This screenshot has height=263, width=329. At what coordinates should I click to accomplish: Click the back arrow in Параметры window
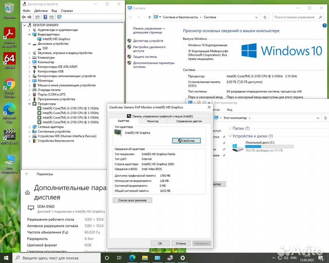click(x=27, y=174)
